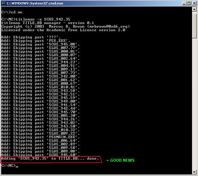Click the Skipping past 'SLUS_009.13' line
This screenshot has width=198, height=176.
pyautogui.click(x=40, y=69)
